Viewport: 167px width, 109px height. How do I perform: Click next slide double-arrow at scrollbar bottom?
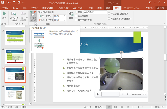click(x=165, y=100)
